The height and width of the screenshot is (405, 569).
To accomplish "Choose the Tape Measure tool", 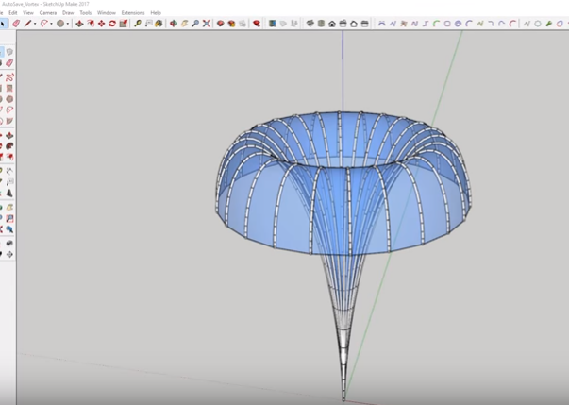I will tap(138, 24).
